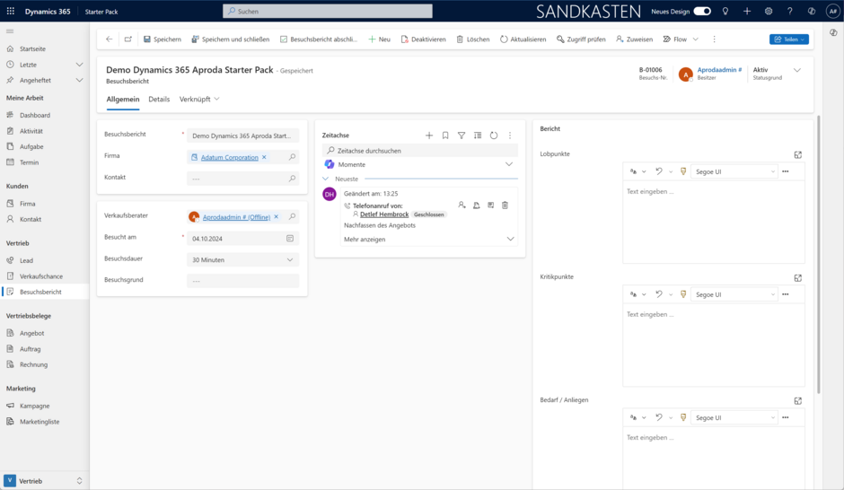Switch to the Details tab
Viewport: 844px width, 490px height.
tap(159, 99)
